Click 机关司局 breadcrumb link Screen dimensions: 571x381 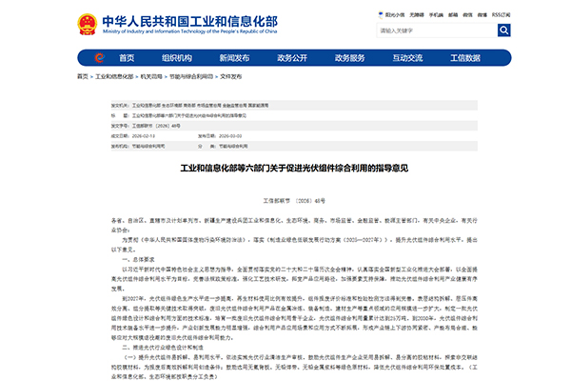click(151, 75)
